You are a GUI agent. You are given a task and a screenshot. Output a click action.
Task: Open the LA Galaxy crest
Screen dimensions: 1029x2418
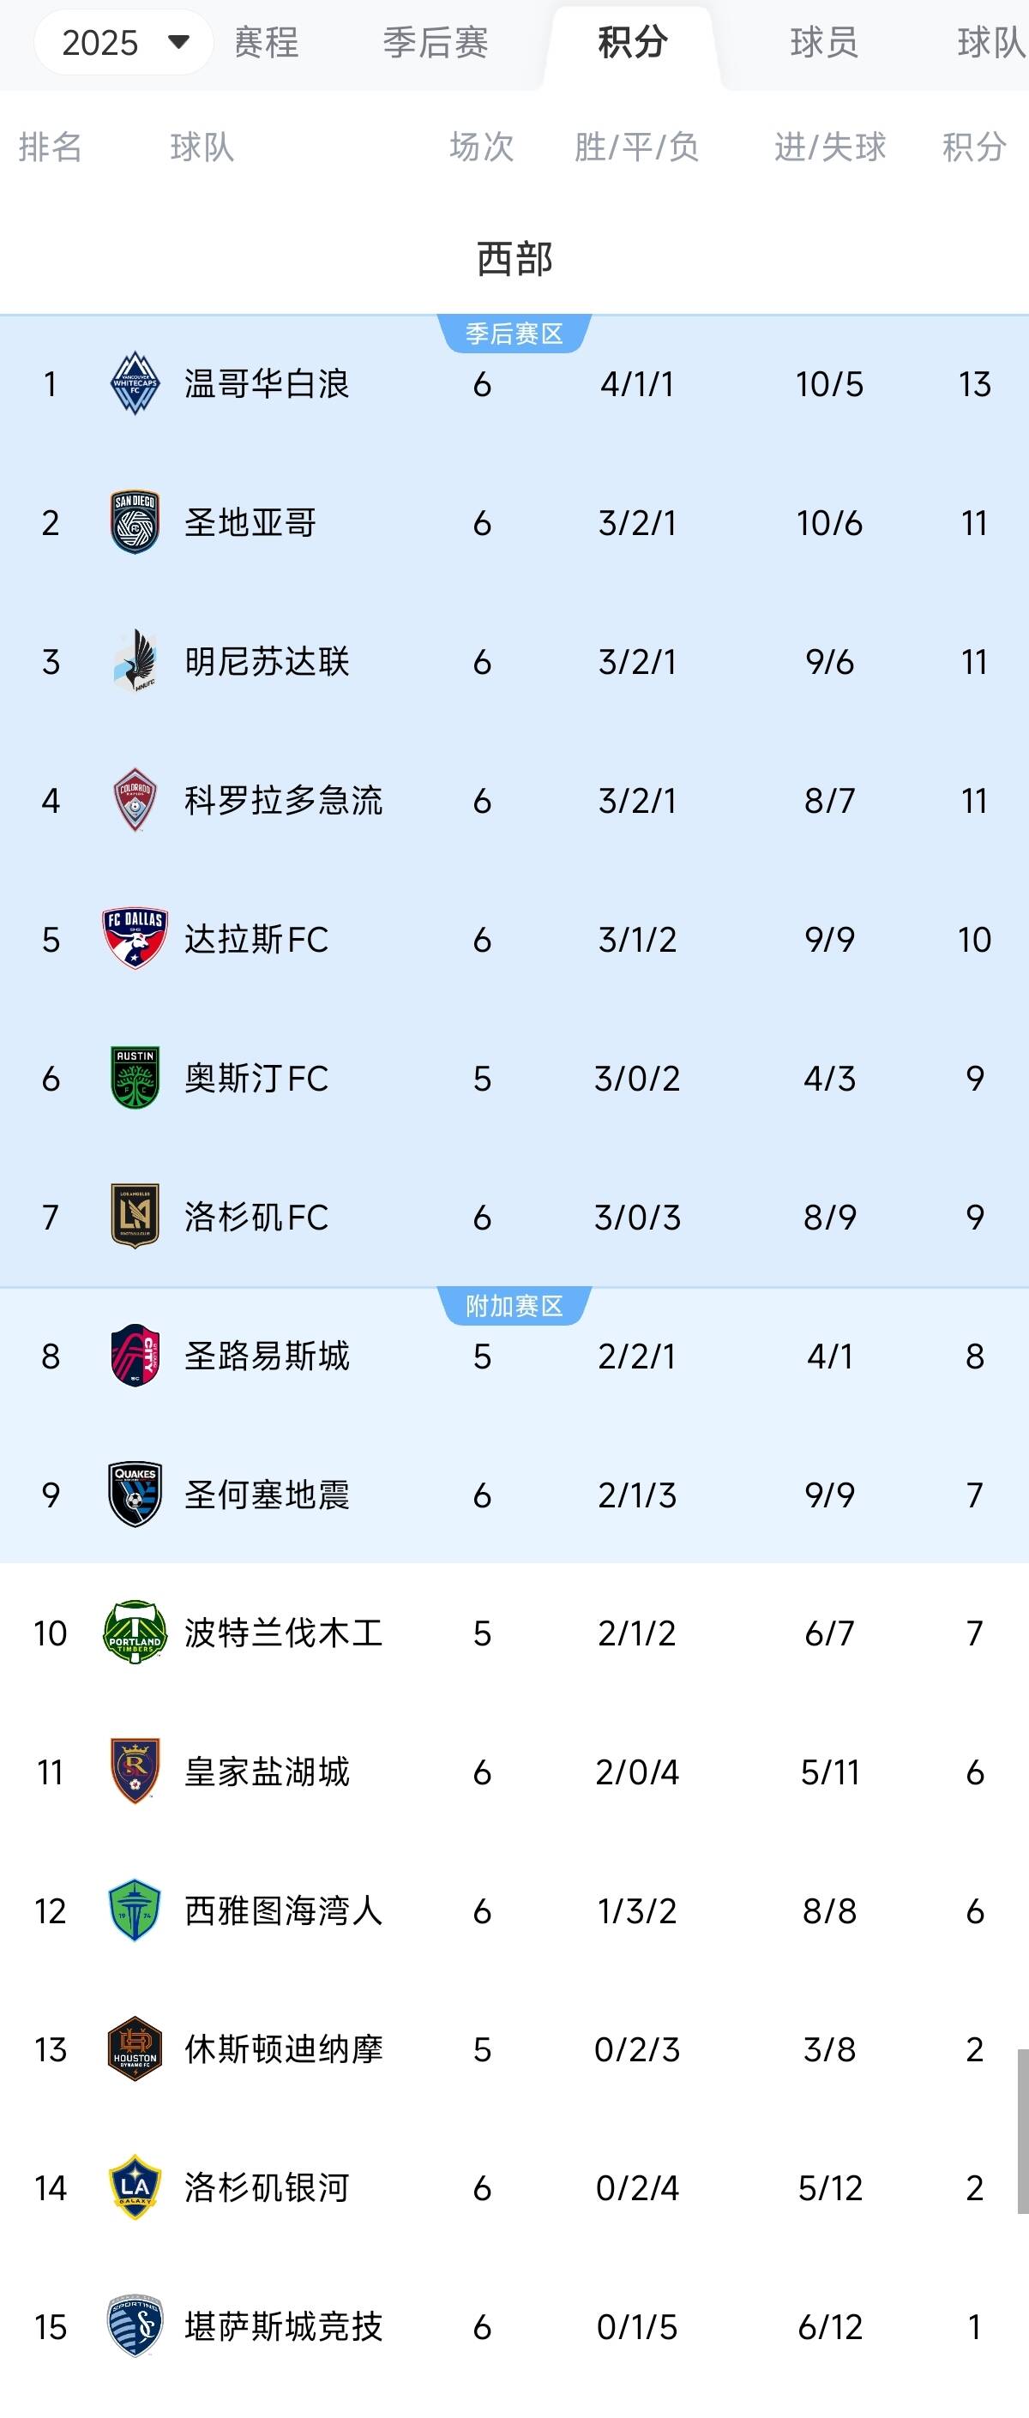pyautogui.click(x=135, y=2188)
